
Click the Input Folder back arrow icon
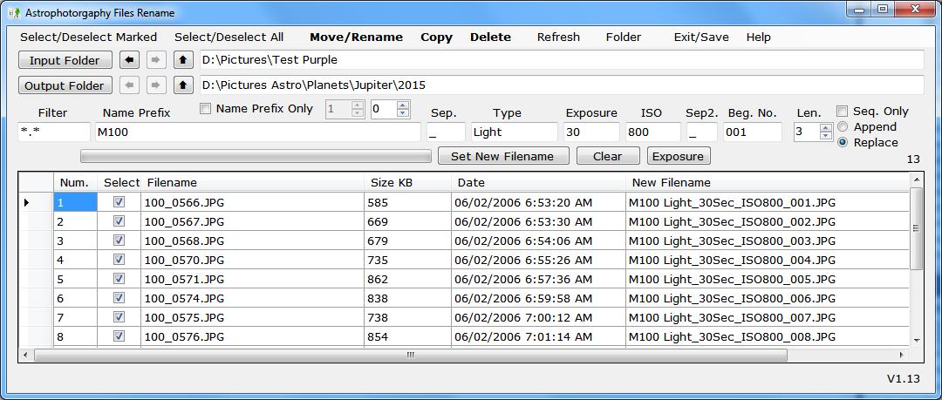[130, 60]
